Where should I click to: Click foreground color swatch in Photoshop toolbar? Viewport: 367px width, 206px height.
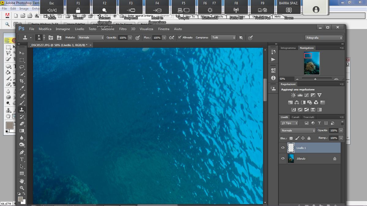(x=20, y=199)
